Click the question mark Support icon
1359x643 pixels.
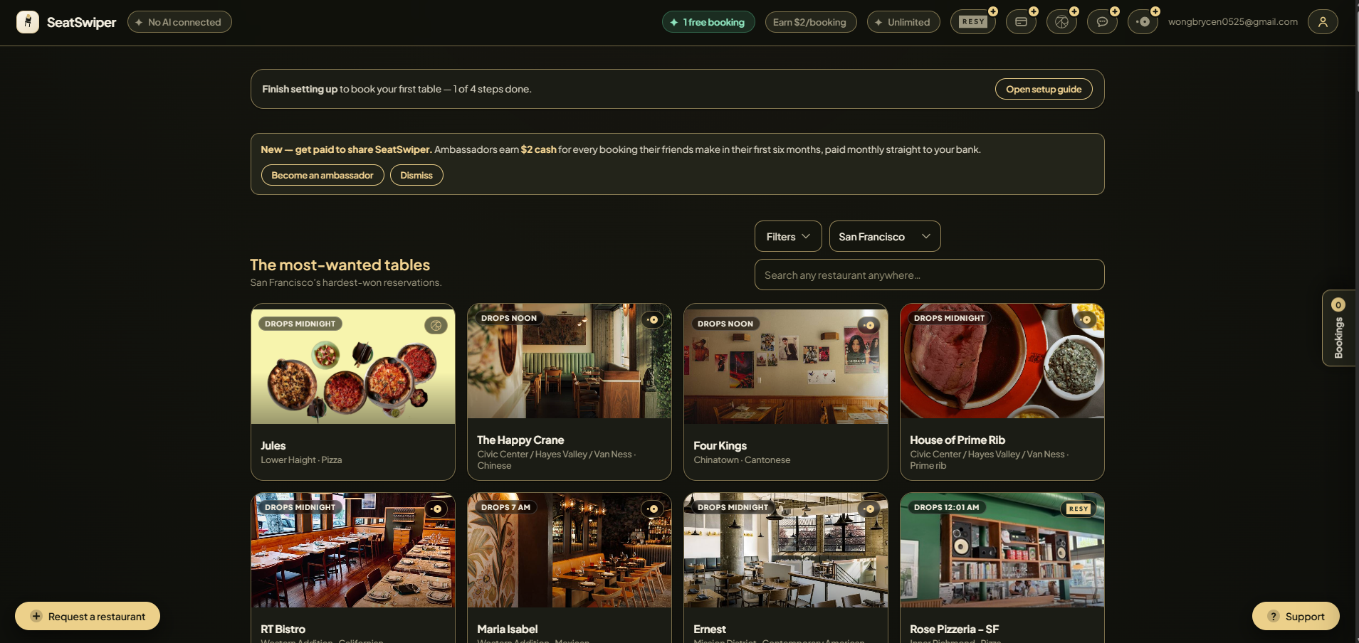pyautogui.click(x=1274, y=616)
